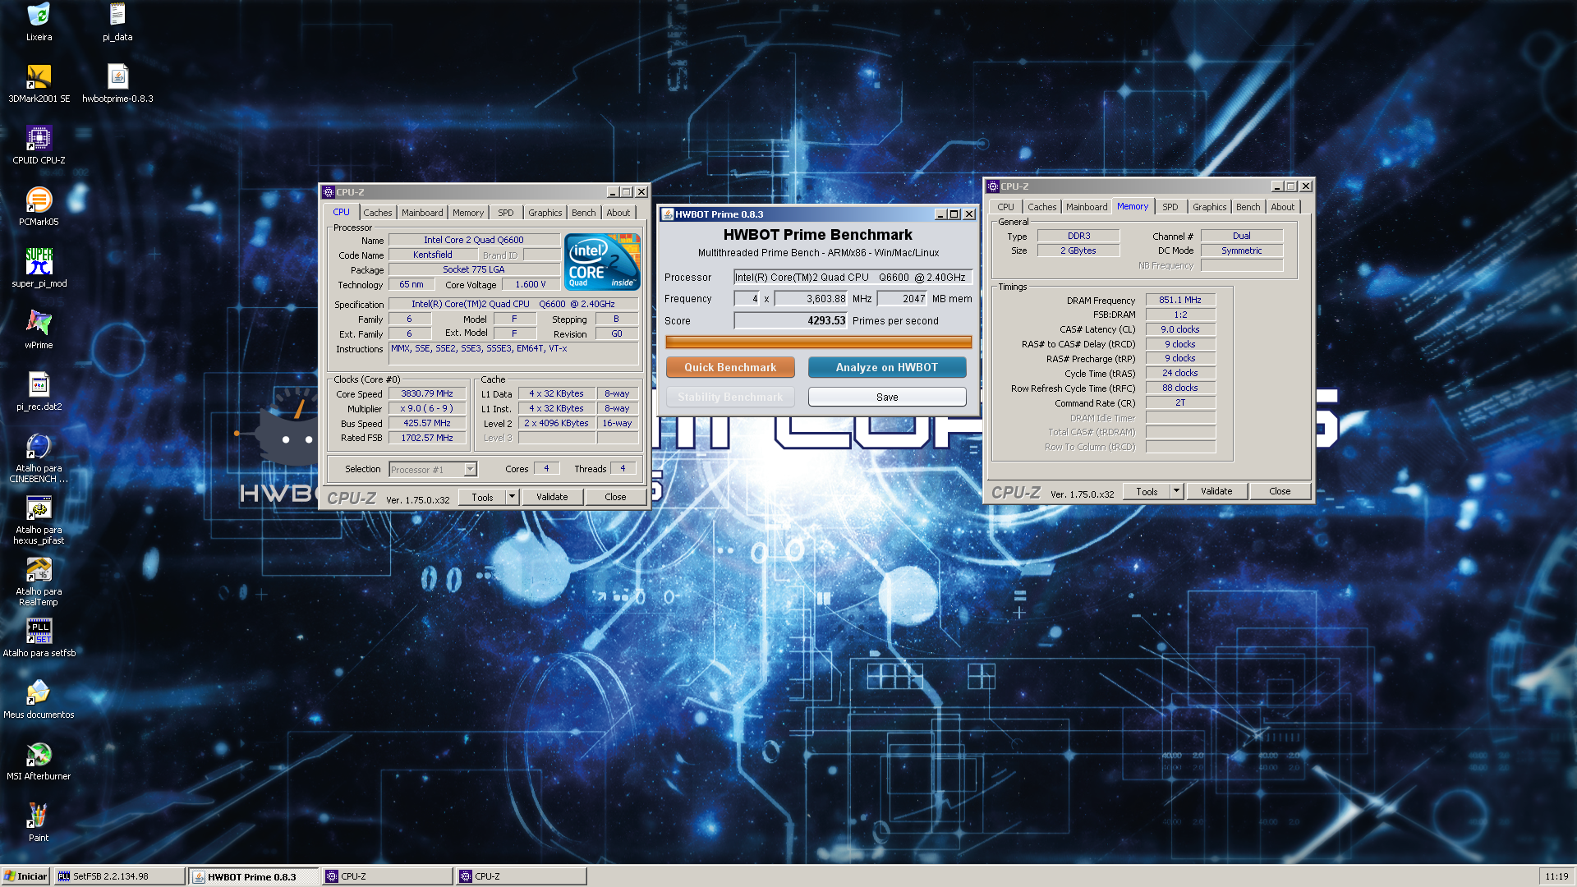Click the memory field showing 2047
This screenshot has height=887, width=1577.
pyautogui.click(x=903, y=299)
